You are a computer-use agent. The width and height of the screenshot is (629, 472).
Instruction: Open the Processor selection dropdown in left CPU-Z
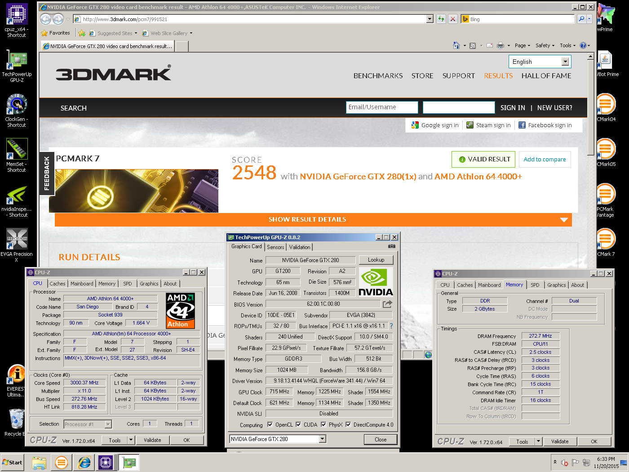(x=108, y=424)
